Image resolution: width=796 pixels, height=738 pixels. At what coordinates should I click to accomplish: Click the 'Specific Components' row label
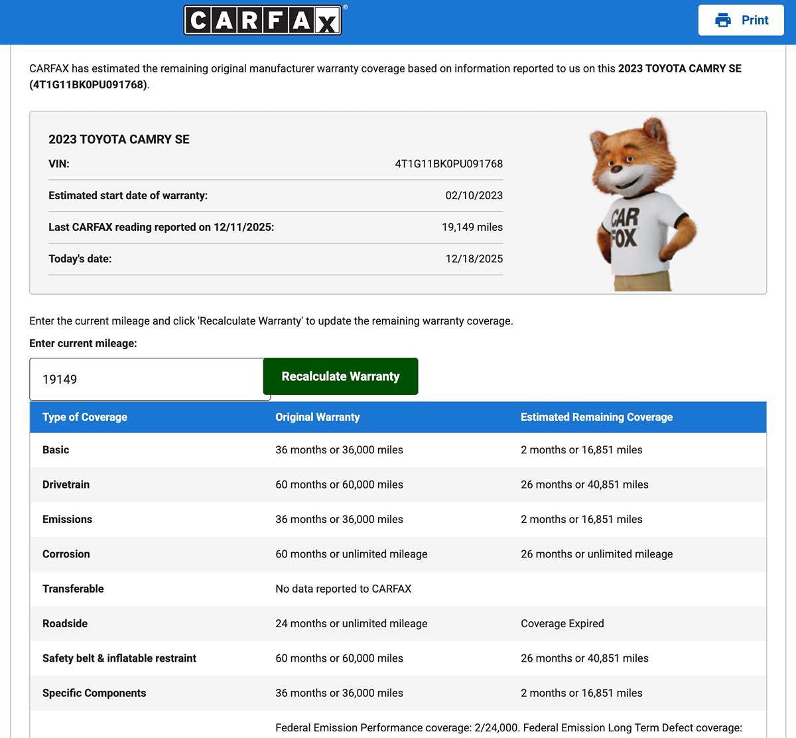pyautogui.click(x=94, y=693)
